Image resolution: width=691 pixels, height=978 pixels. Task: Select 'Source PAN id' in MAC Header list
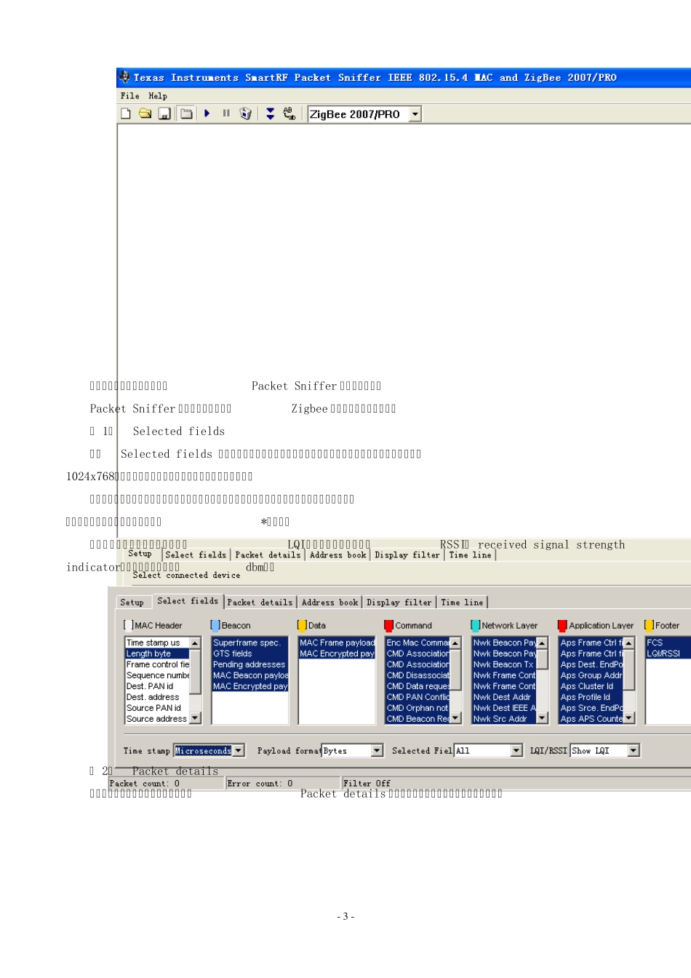click(x=157, y=708)
